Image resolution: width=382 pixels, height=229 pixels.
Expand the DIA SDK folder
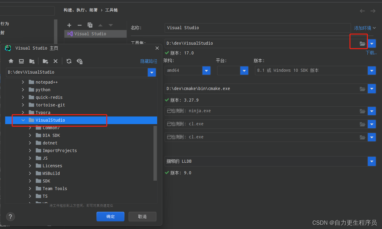tap(30, 135)
